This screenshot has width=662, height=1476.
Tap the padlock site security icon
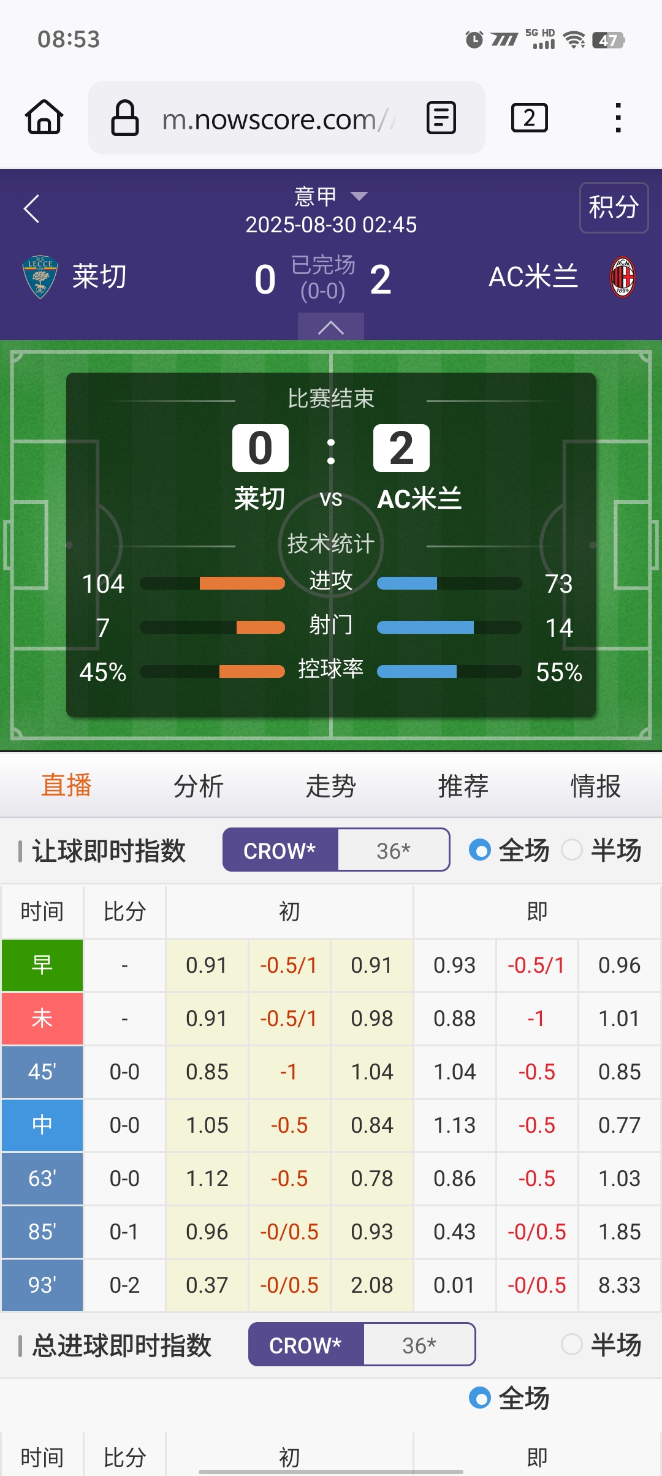124,118
